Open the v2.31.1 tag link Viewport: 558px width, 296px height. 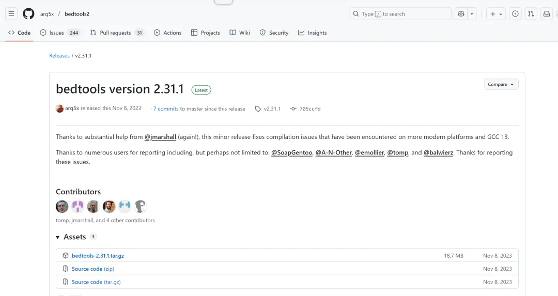coord(268,109)
